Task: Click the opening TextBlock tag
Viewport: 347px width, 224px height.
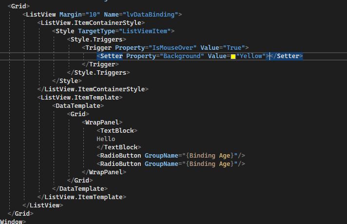Action: 117,131
